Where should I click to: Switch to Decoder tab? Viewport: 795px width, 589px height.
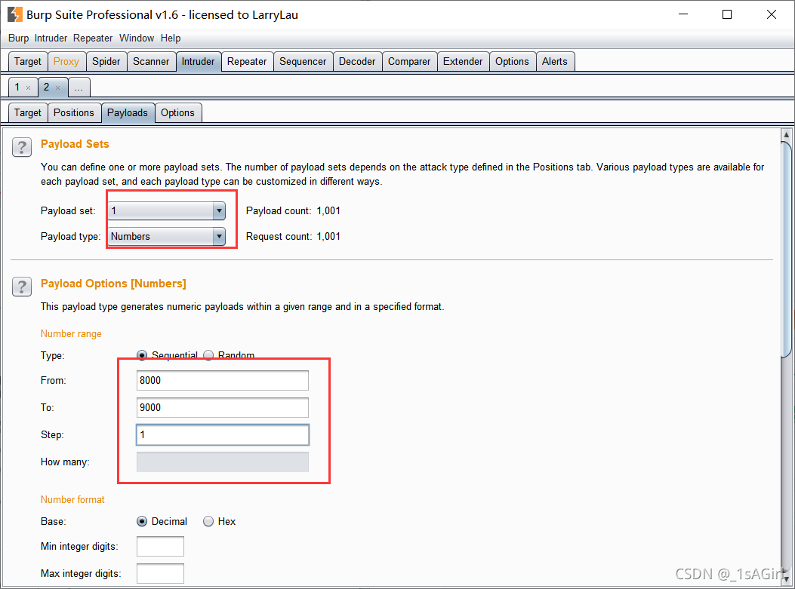[x=357, y=61]
